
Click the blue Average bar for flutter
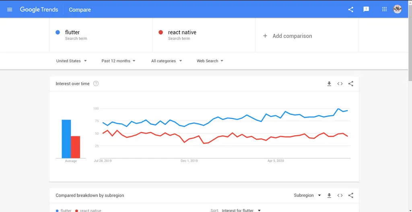click(x=66, y=139)
